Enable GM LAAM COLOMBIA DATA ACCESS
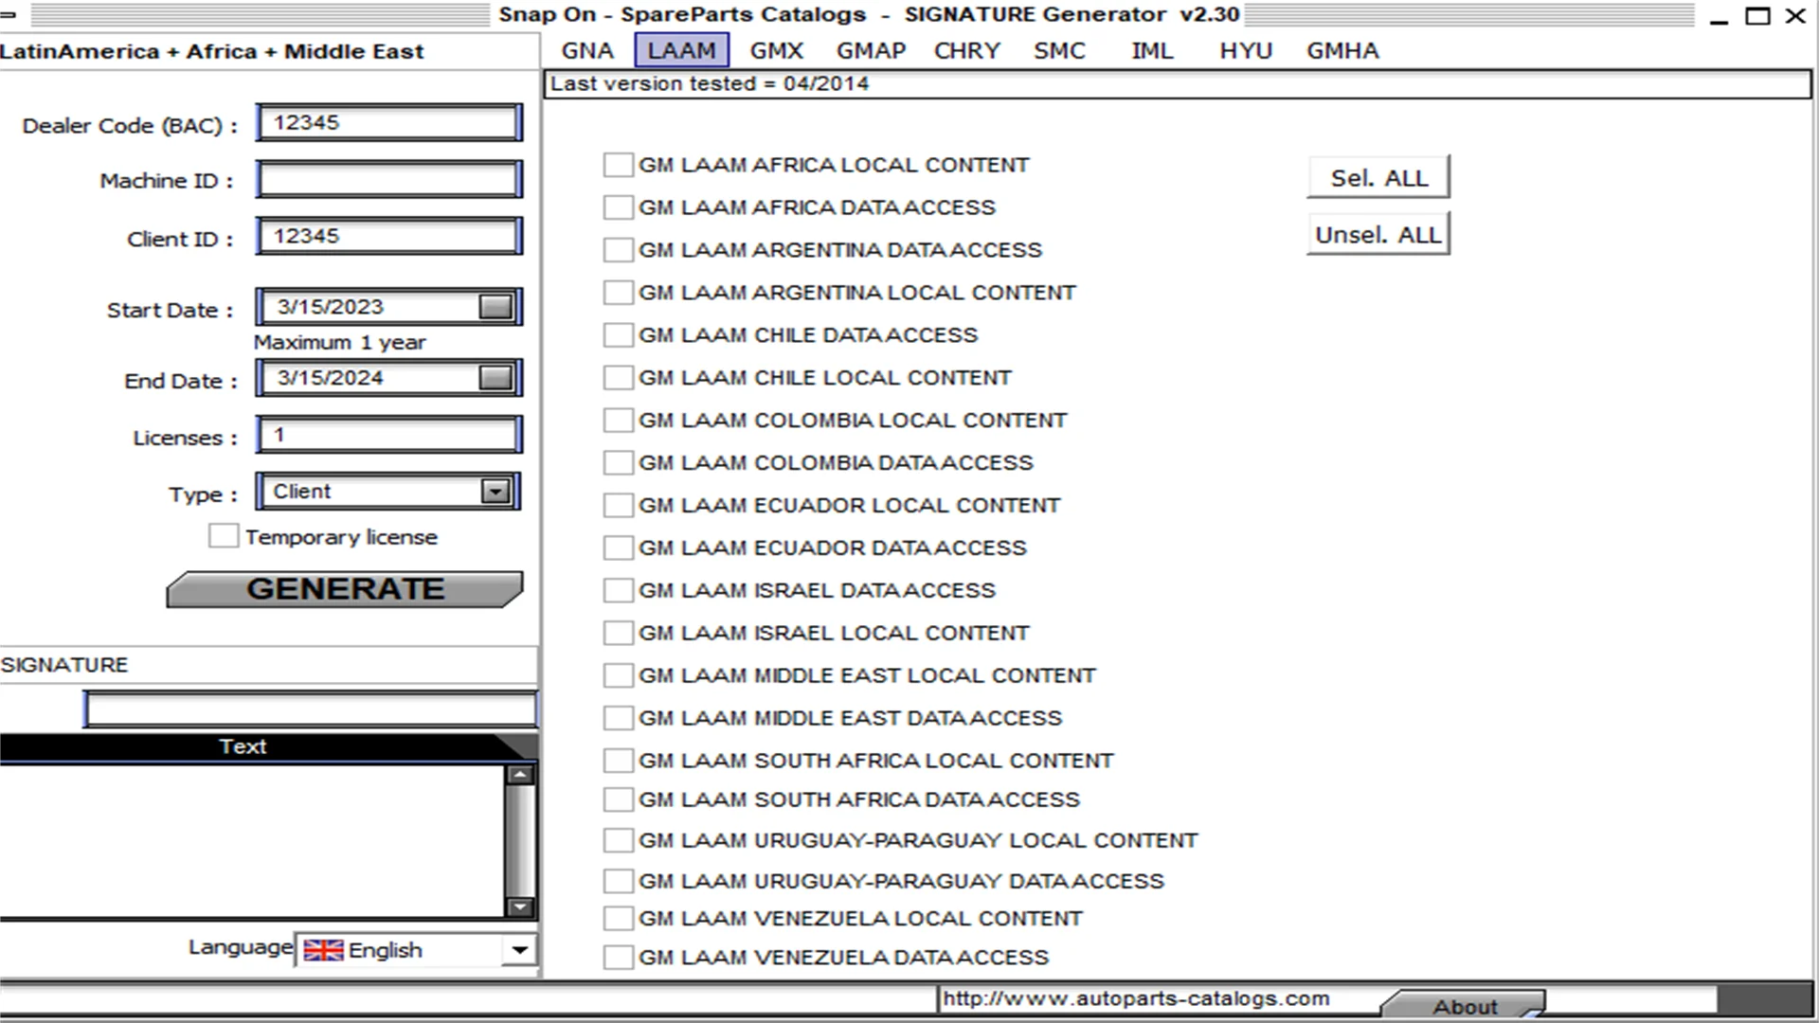 coord(619,463)
